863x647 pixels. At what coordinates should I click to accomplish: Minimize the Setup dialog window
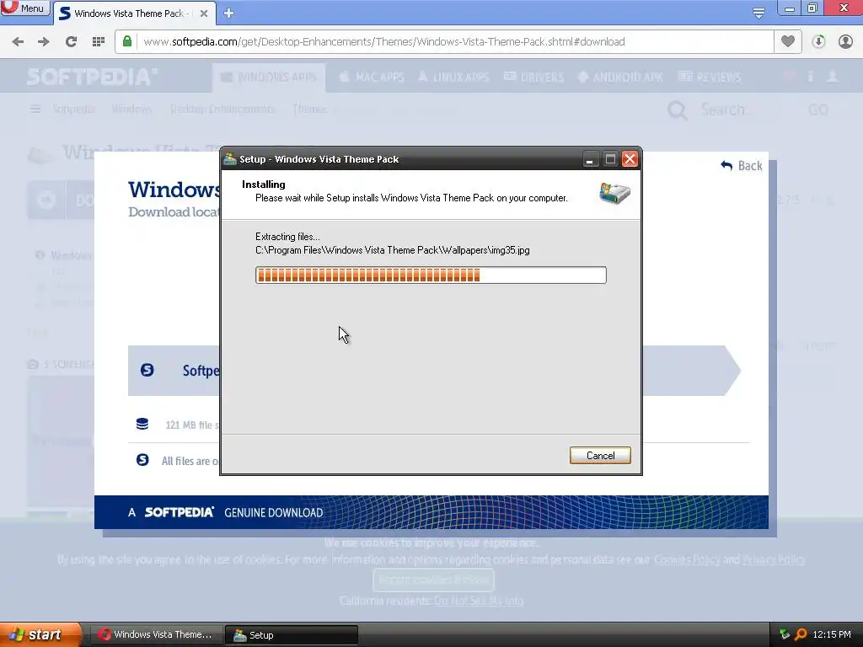[590, 159]
